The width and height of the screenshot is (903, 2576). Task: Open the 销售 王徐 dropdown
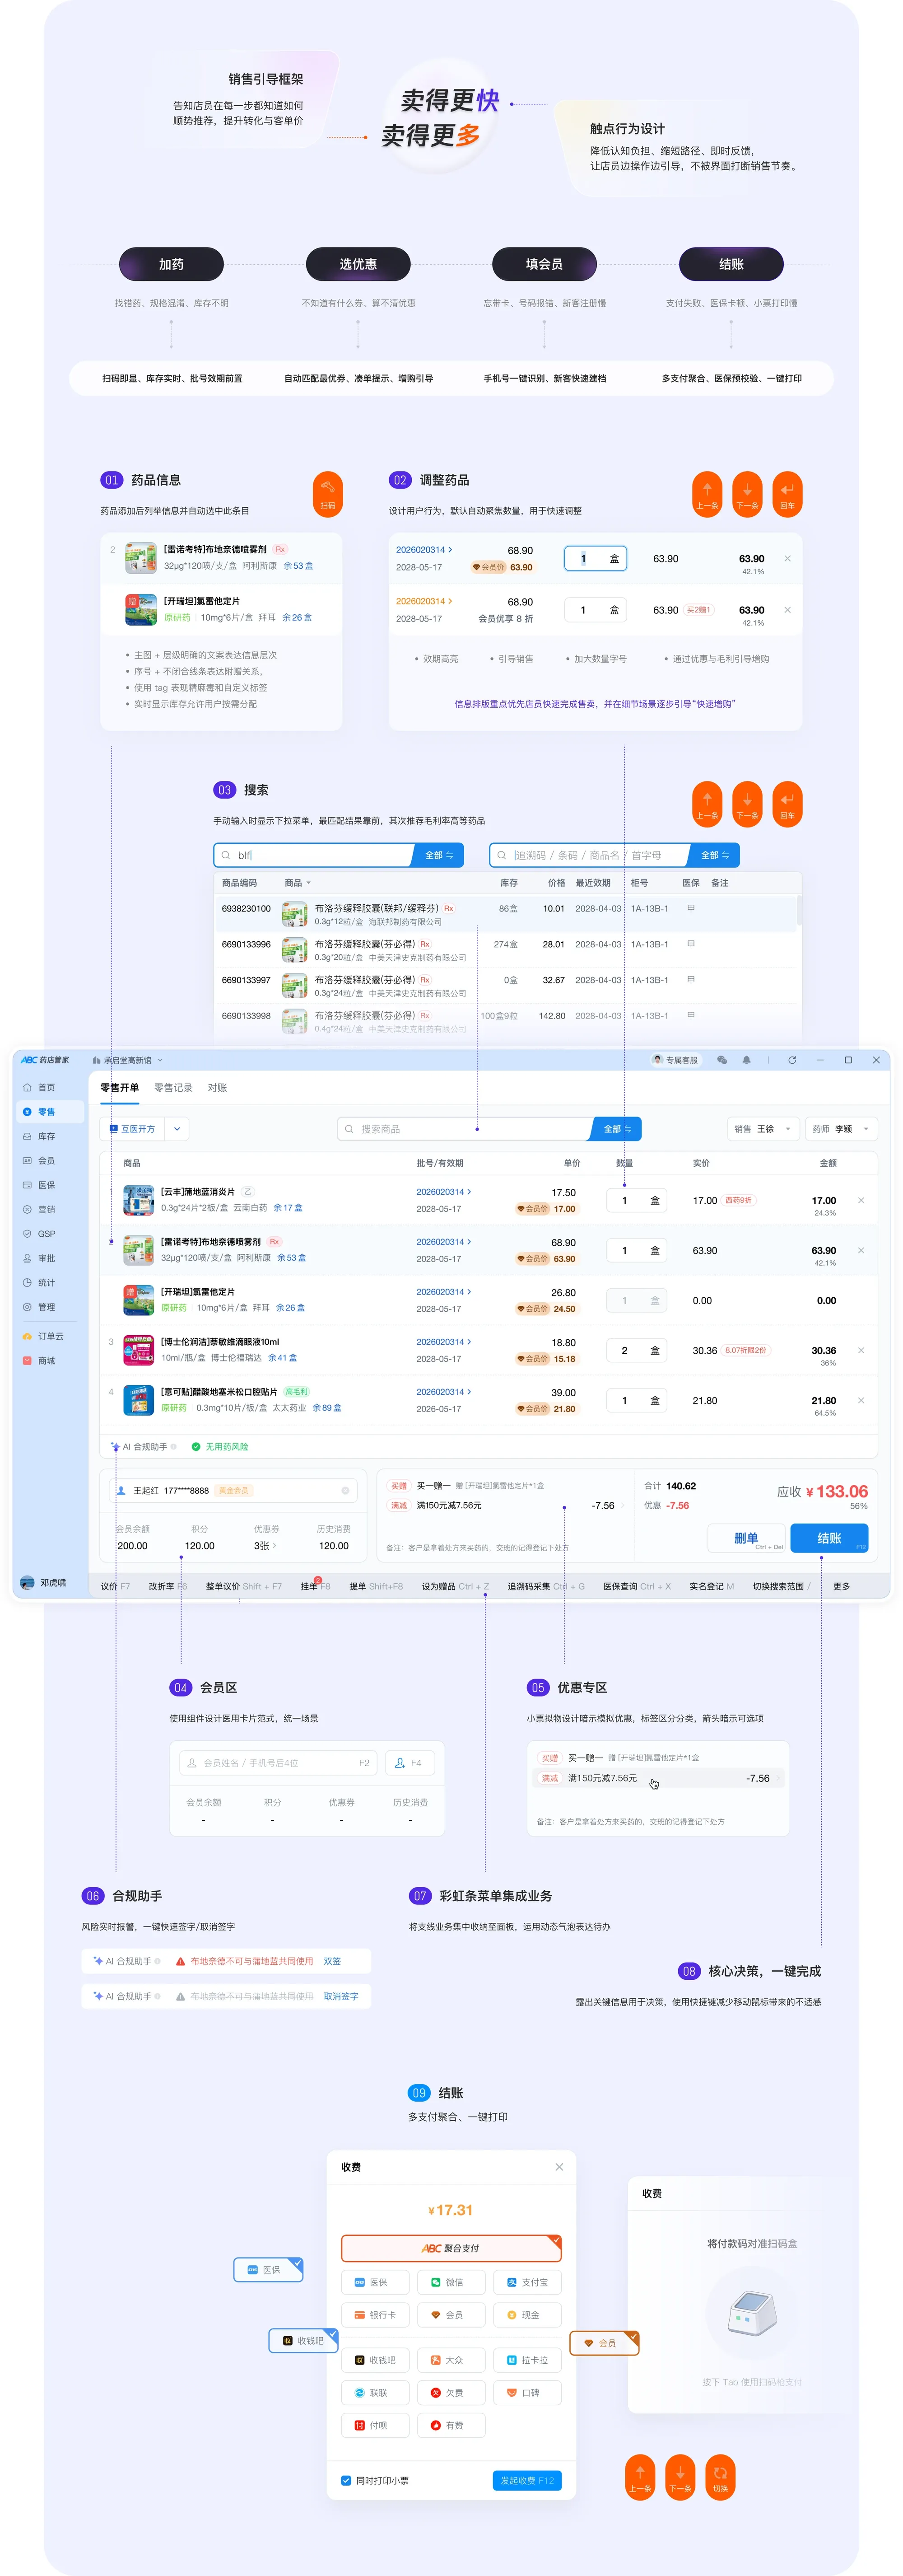(x=763, y=1129)
